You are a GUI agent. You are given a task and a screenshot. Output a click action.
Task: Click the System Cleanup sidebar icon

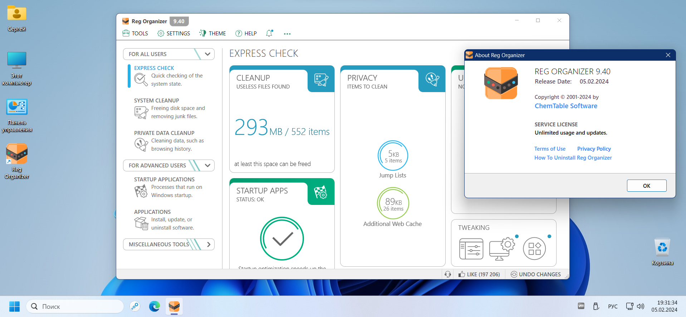(x=141, y=112)
